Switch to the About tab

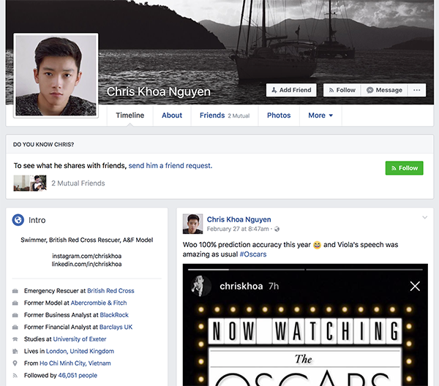point(172,116)
